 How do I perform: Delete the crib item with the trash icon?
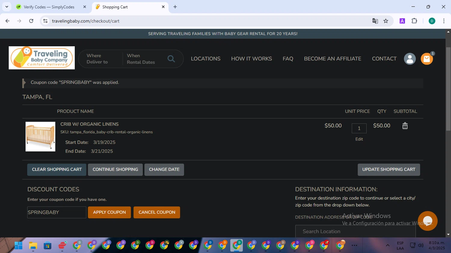405,126
